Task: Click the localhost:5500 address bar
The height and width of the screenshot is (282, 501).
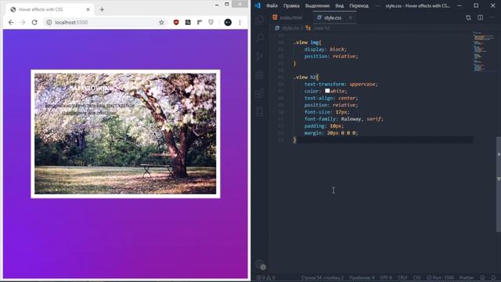Action: [106, 23]
